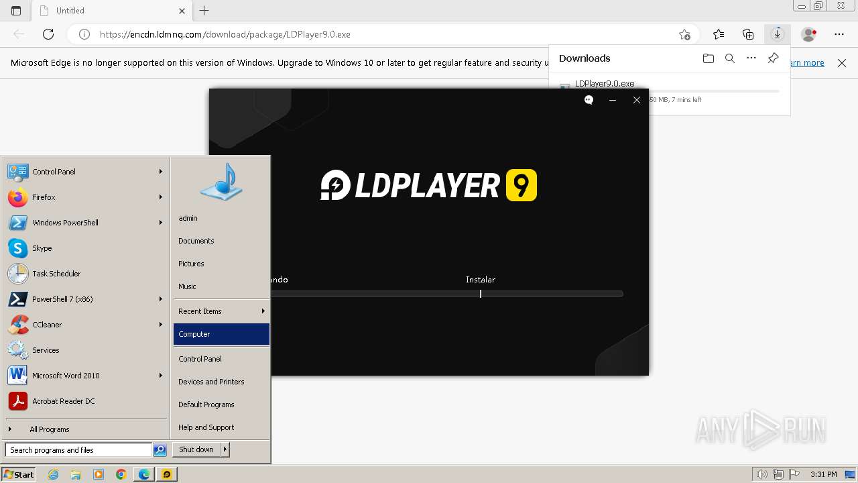Search downloads using the magnifier icon
The image size is (858, 483).
[730, 58]
